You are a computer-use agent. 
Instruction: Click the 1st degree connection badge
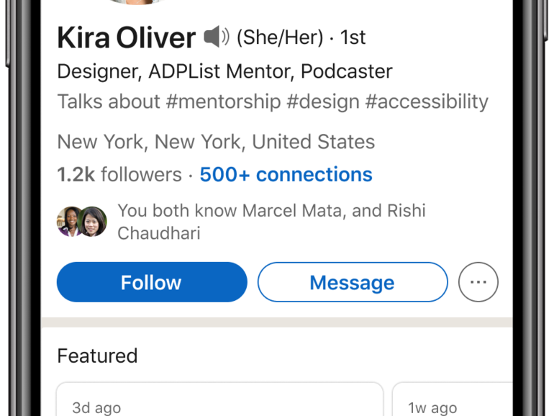click(353, 37)
